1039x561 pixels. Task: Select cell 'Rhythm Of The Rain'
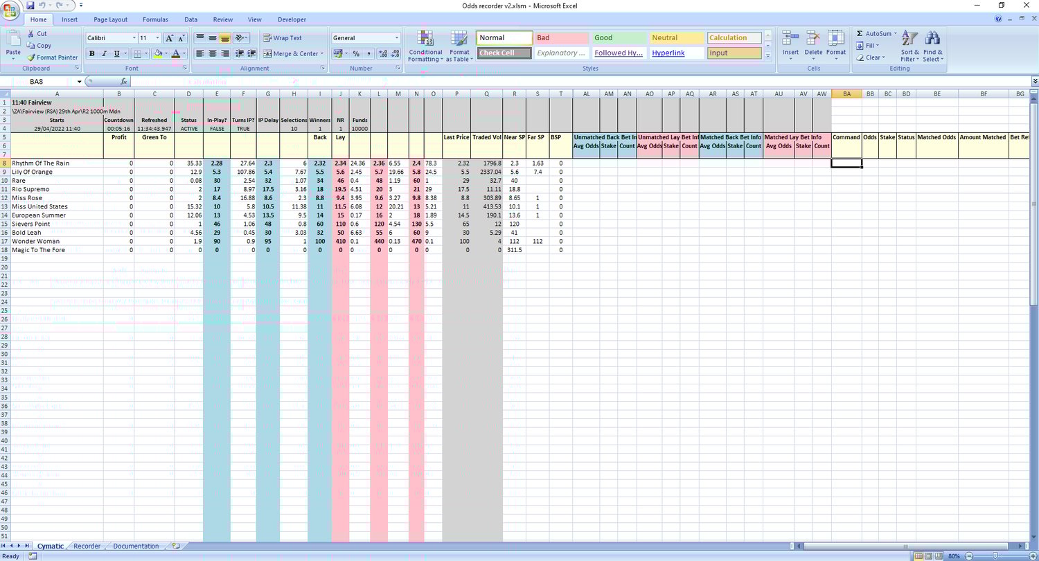(x=57, y=163)
